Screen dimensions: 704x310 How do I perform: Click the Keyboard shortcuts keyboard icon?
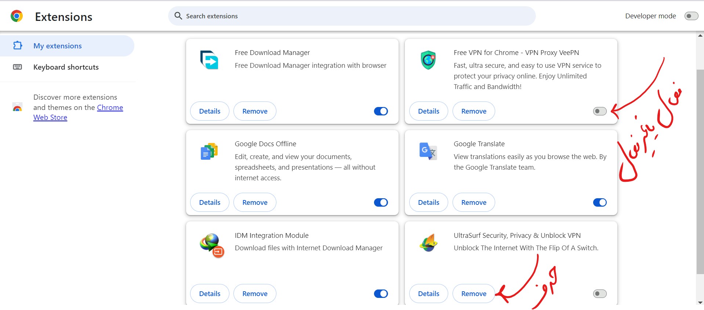tap(18, 67)
